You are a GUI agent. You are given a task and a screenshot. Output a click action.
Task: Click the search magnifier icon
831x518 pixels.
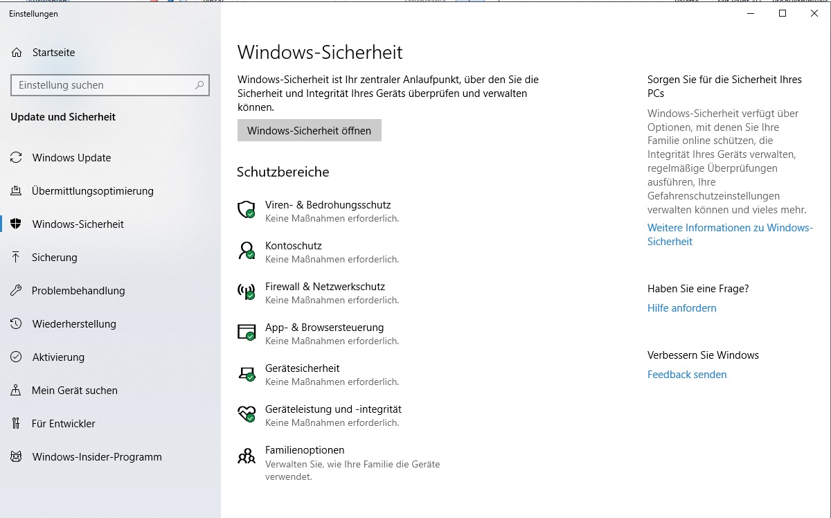(199, 85)
